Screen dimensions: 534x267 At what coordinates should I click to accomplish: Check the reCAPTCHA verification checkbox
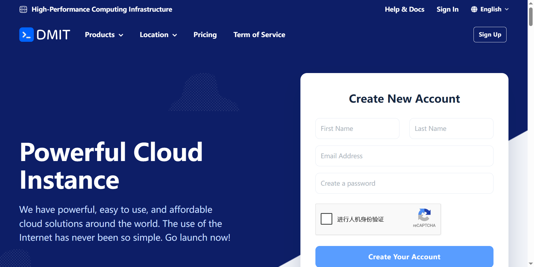tap(327, 219)
